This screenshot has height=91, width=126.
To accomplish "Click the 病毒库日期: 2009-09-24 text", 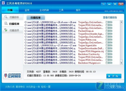I will pyautogui.click(x=68, y=76).
